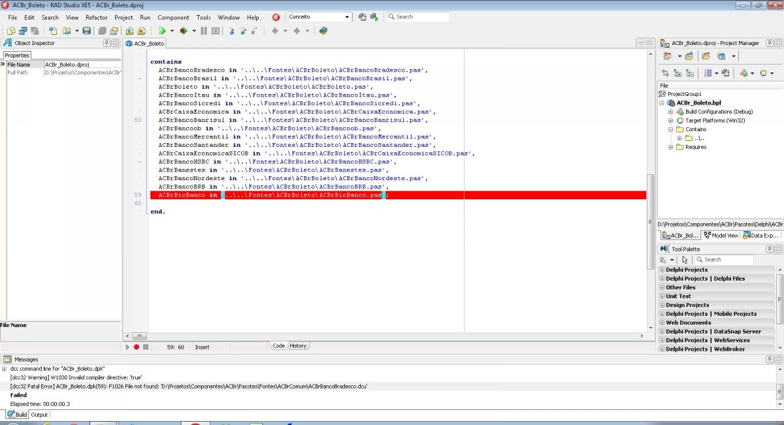Screen dimensions: 784x425
Task: Click the W1030 warning message
Action: point(76,377)
